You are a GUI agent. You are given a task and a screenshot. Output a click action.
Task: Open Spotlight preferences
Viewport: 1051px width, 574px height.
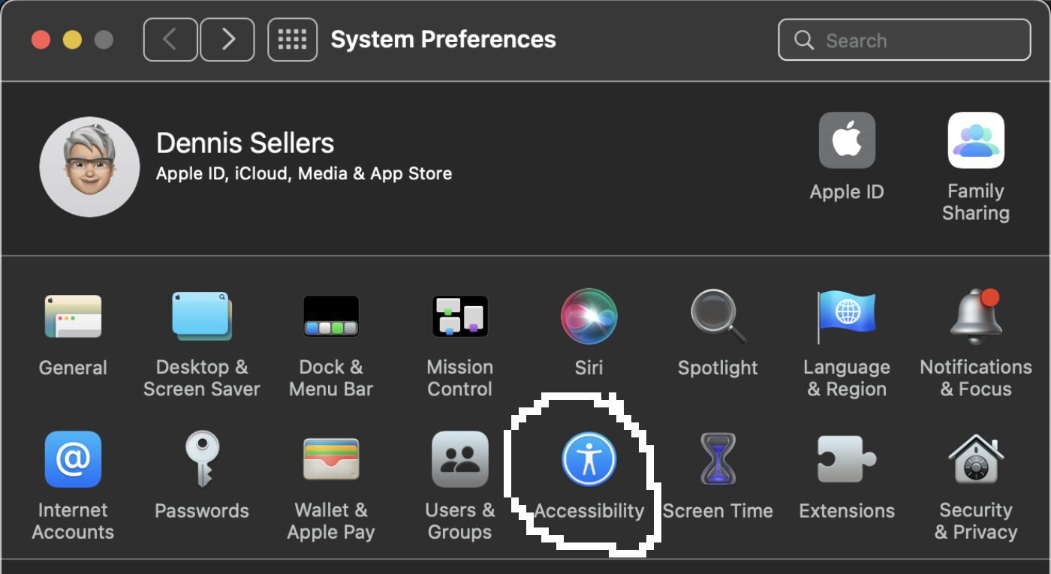coord(718,317)
